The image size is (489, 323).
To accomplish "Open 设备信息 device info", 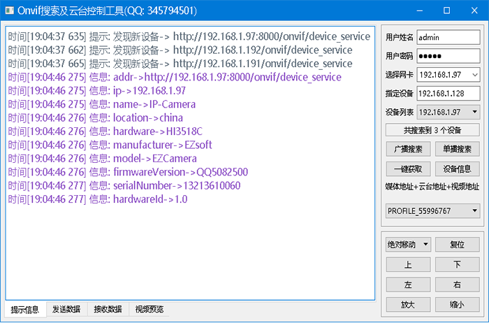I will [x=458, y=168].
